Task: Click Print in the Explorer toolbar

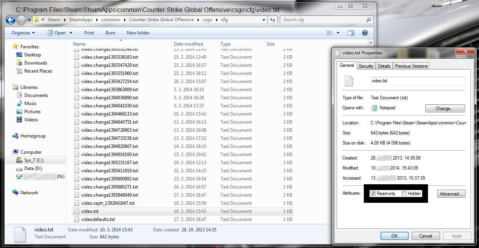Action: tap(89, 33)
